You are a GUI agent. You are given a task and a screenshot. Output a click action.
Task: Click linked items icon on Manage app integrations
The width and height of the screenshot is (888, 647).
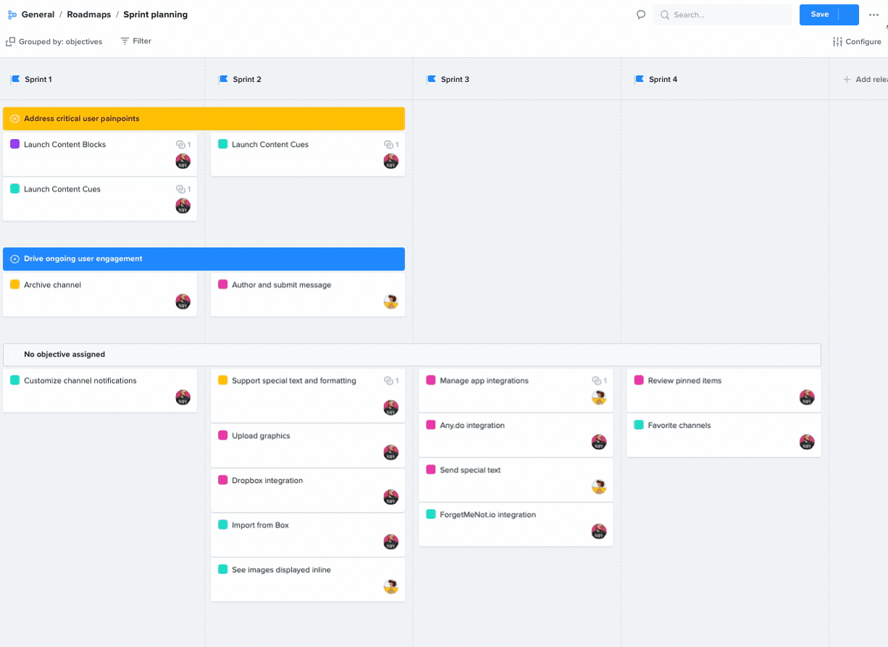[596, 381]
